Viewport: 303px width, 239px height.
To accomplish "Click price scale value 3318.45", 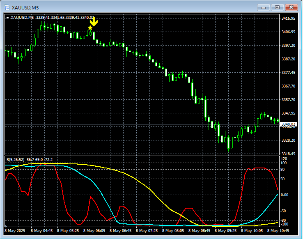I will (288, 154).
